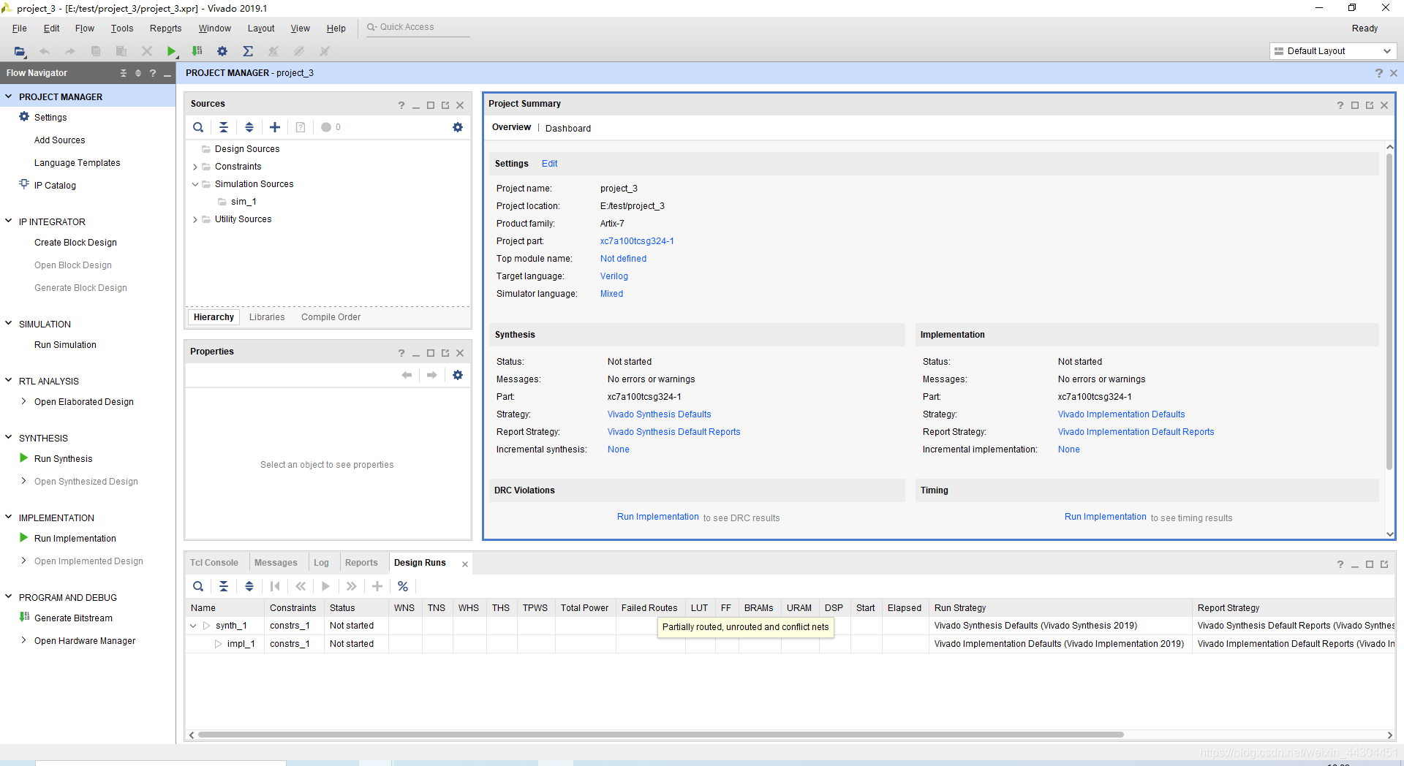Screen dimensions: 1404x766
Task: Open the Reports menu
Action: point(165,29)
